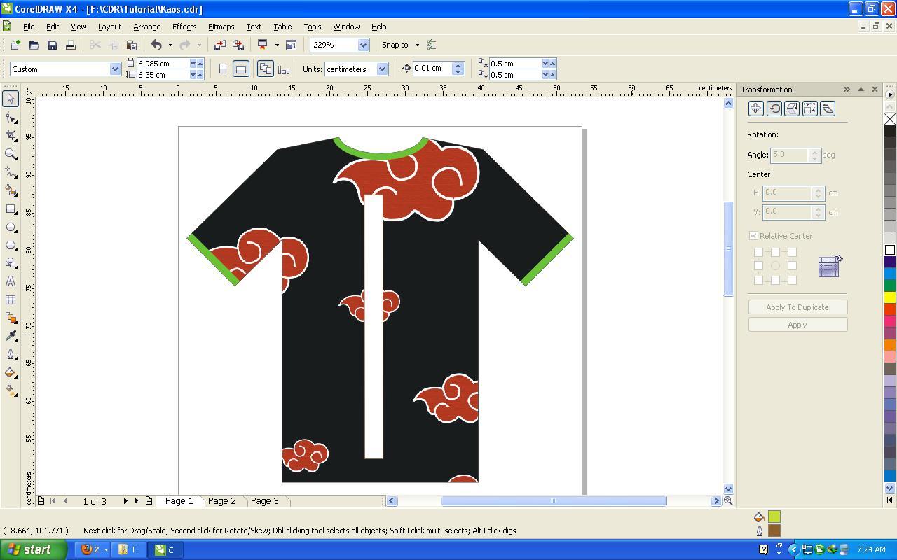This screenshot has height=560, width=897.
Task: Set page orientation to Landscape
Action: point(240,69)
